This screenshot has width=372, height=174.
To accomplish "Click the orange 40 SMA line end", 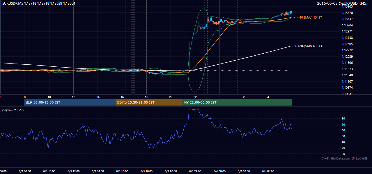I will [291, 18].
